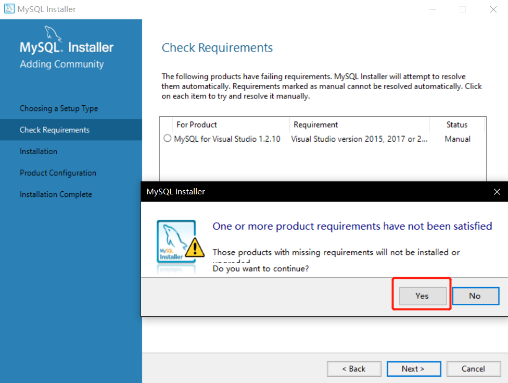Click the 'Do you want to continue?' text
This screenshot has width=508, height=383.
[261, 269]
